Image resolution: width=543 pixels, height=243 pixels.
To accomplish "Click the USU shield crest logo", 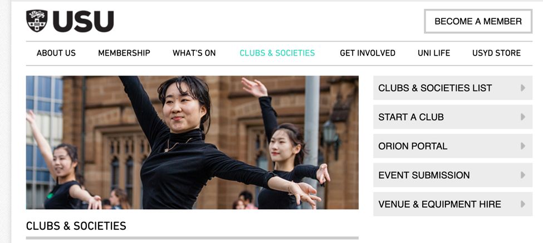I will 37,21.
